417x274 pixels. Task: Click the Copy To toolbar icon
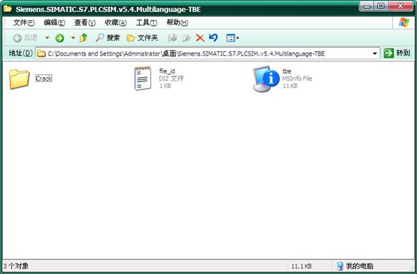(x=186, y=38)
